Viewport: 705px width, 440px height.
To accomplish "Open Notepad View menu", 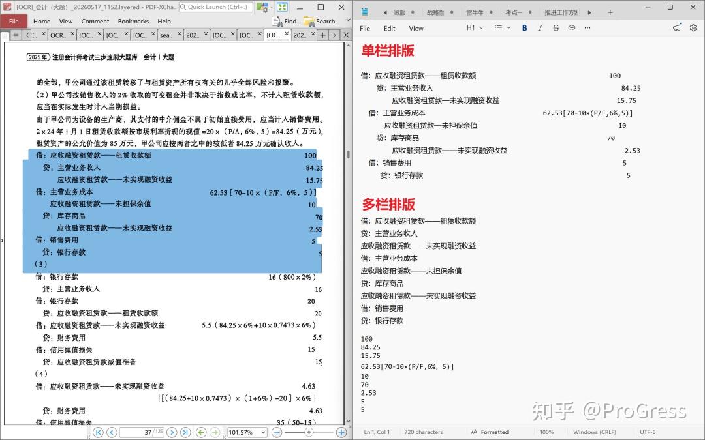I will click(x=416, y=28).
